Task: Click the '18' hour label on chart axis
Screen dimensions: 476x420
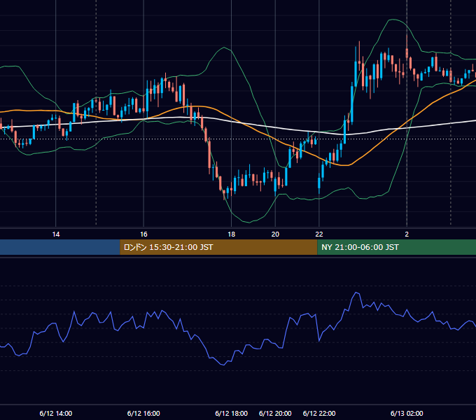Action: click(x=231, y=234)
